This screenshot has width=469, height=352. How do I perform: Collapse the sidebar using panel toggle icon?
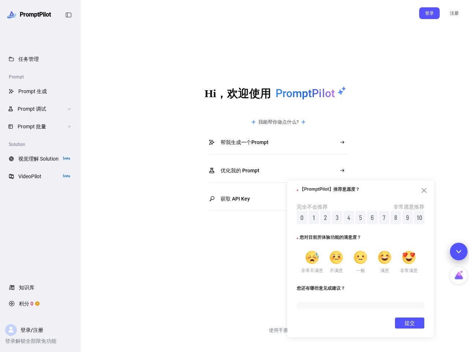(x=69, y=15)
